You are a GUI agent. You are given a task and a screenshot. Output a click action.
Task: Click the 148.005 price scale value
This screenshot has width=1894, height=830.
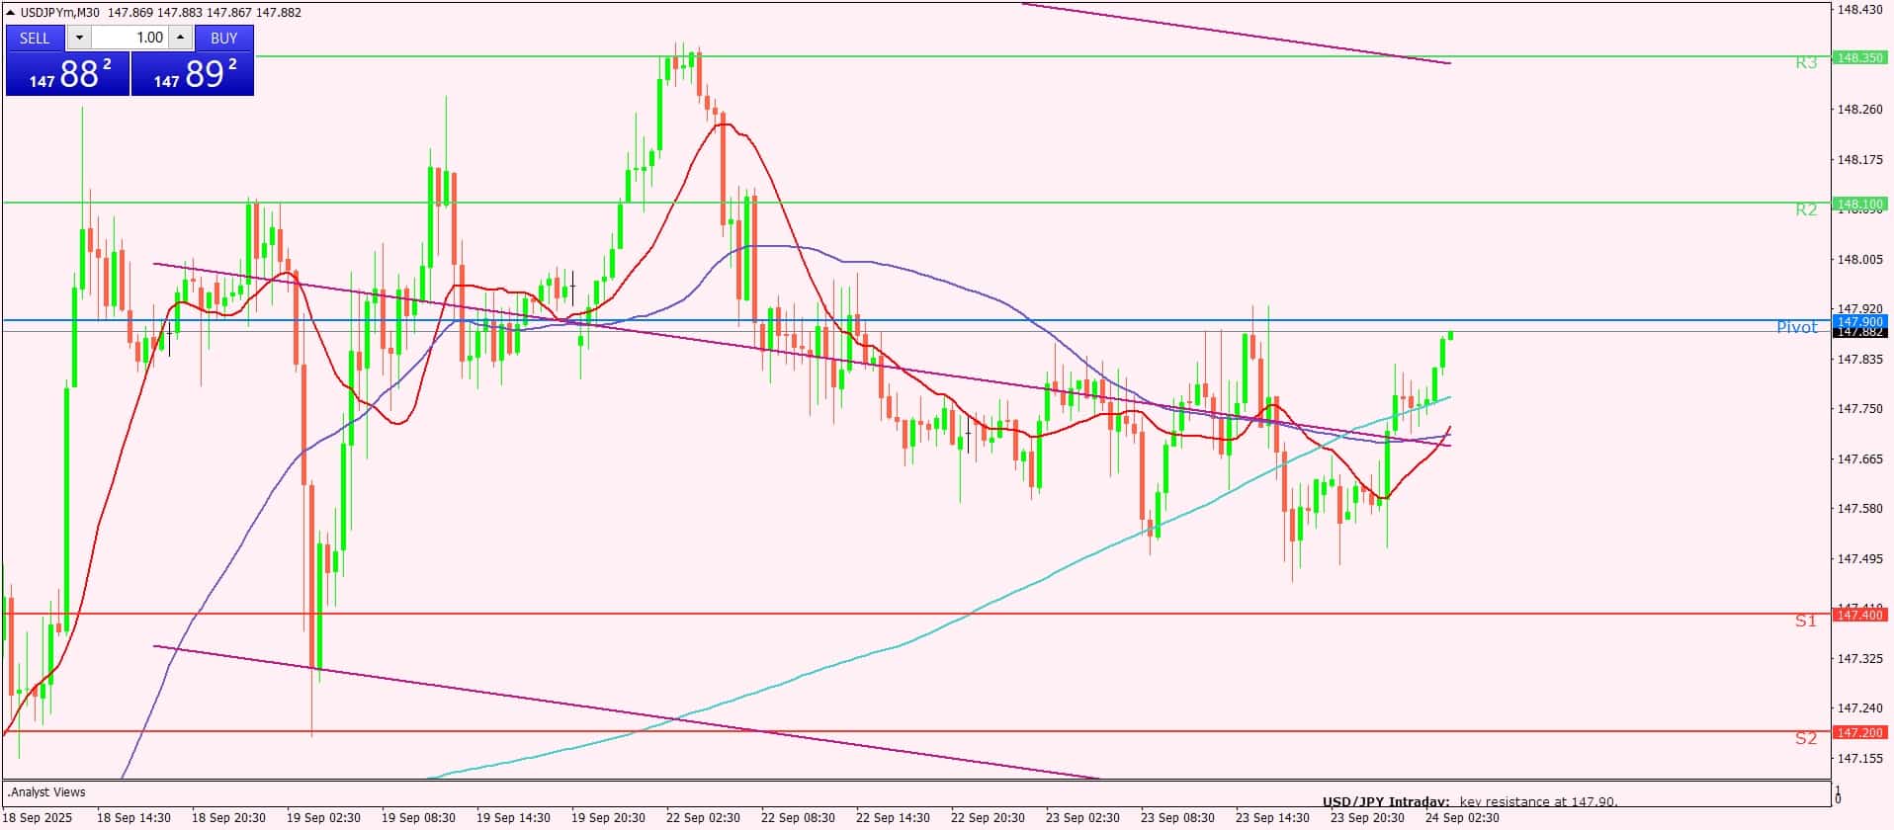(1859, 259)
